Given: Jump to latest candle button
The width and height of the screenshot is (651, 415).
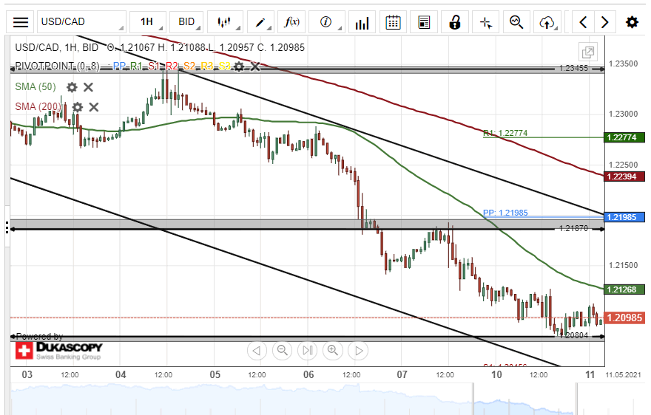Looking at the screenshot, I should coord(308,351).
